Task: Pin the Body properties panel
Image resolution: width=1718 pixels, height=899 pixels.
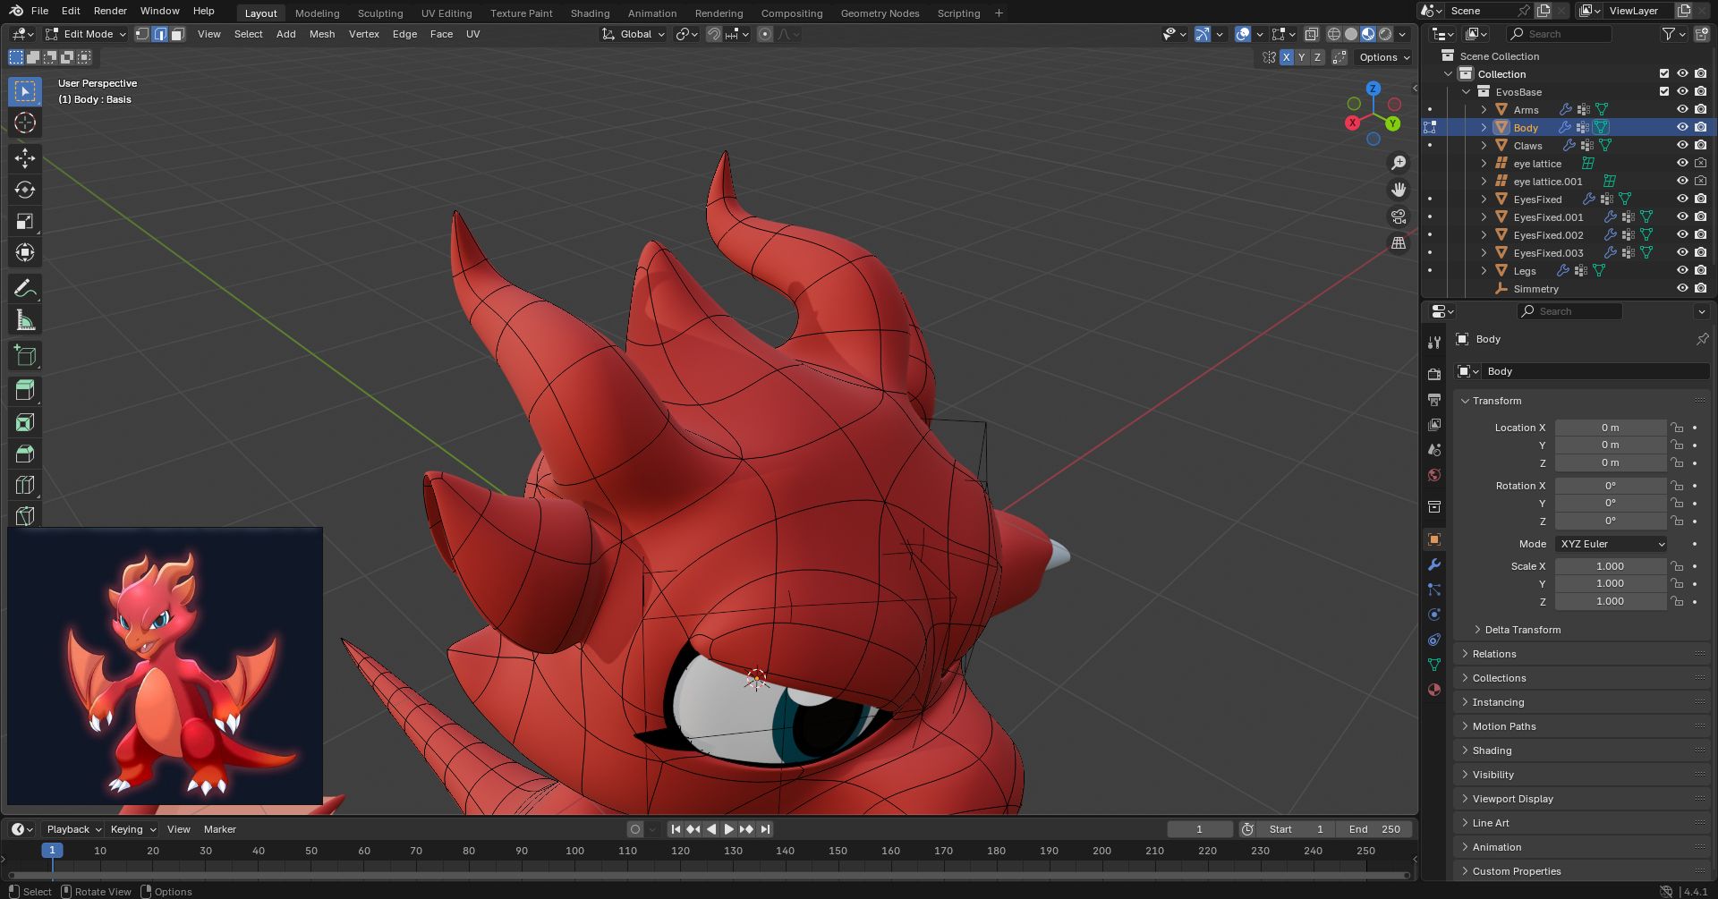Action: (1702, 339)
